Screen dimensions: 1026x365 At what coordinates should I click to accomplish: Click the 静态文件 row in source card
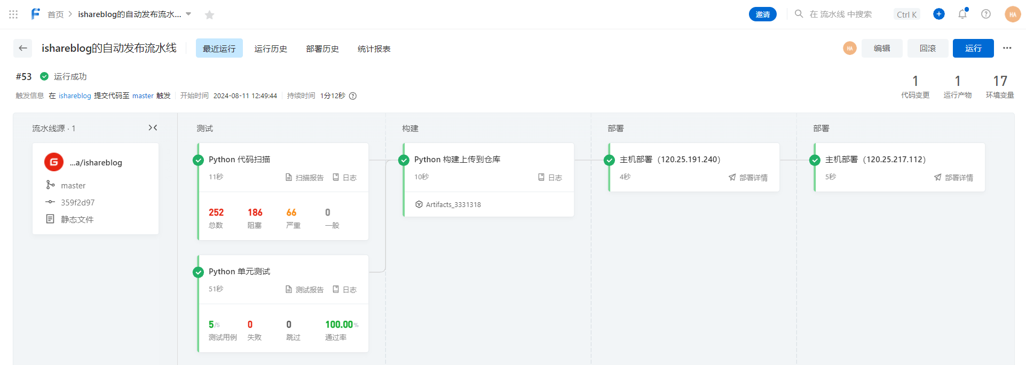click(x=70, y=219)
